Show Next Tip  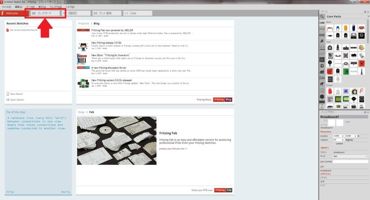[66, 192]
